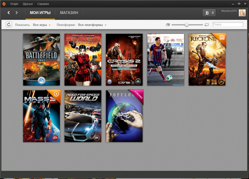Click the large tiles size icon
This screenshot has width=249, height=179.
pos(207,25)
